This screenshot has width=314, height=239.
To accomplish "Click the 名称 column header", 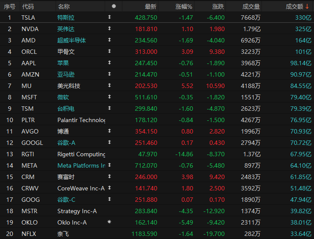I will pyautogui.click(x=64, y=7).
